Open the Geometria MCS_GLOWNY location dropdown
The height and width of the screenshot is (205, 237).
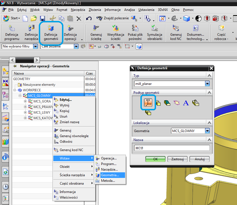tap(207, 131)
